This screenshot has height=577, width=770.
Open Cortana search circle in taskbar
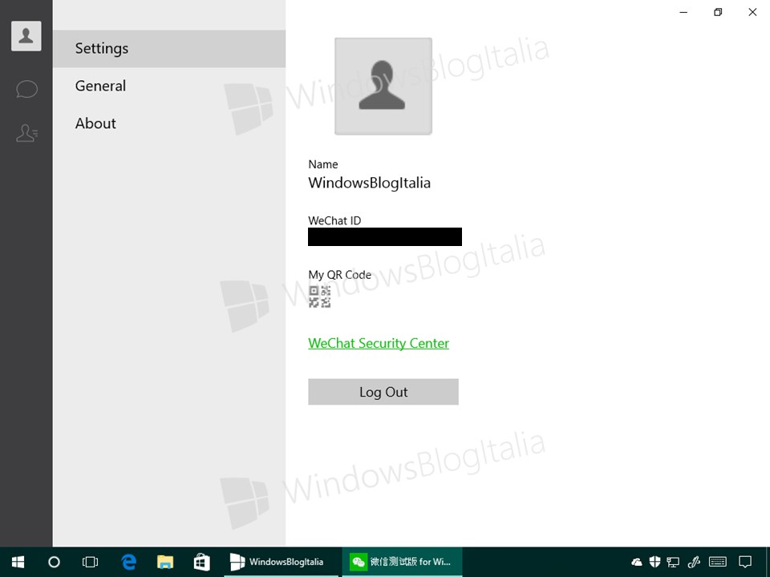(x=54, y=562)
